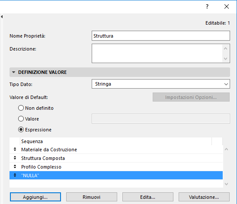Click reorder handle for Materiale da Costruzione

[x=15, y=150]
